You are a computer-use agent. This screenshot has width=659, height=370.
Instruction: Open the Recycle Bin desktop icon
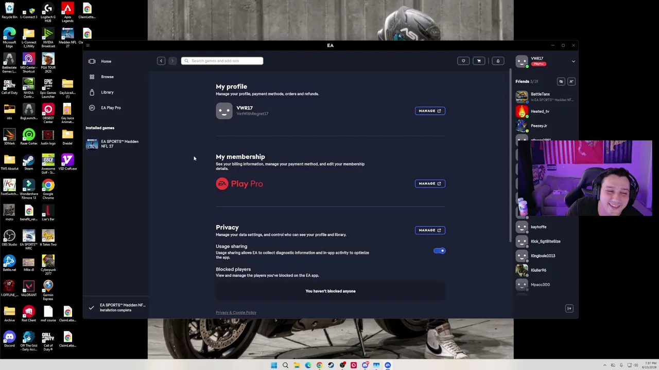click(9, 11)
